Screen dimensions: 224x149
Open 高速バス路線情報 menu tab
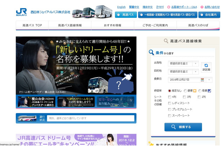[x=70, y=26]
